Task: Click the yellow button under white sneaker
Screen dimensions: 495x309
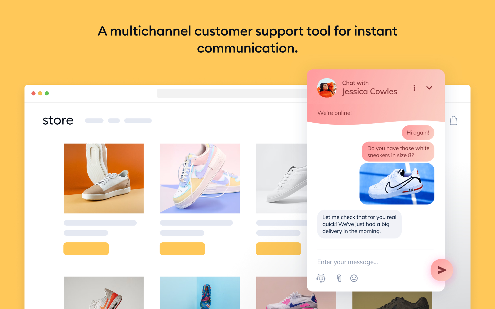Action: point(278,249)
